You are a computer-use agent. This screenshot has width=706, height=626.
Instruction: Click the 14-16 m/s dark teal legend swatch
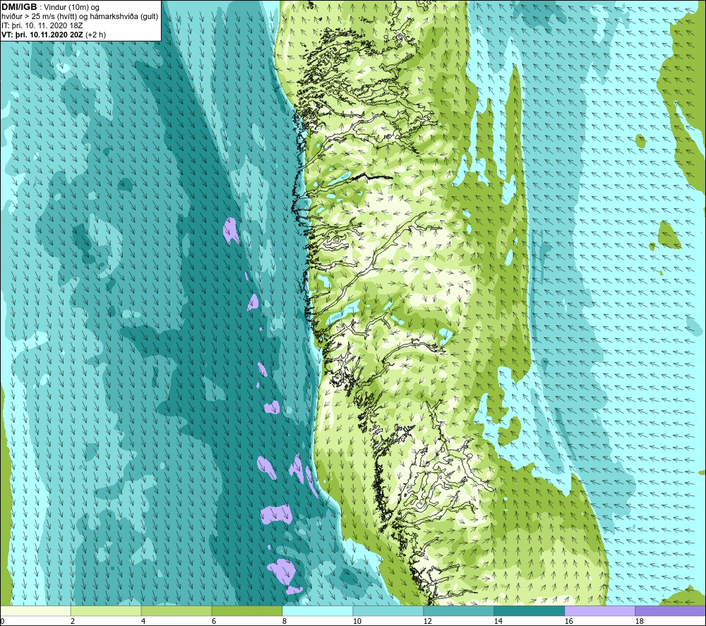(x=529, y=611)
